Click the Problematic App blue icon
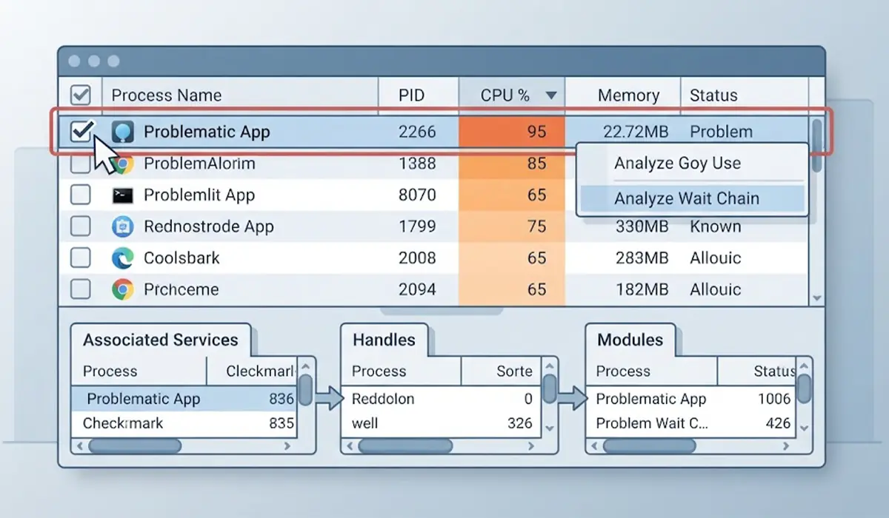889x518 pixels. coord(122,132)
